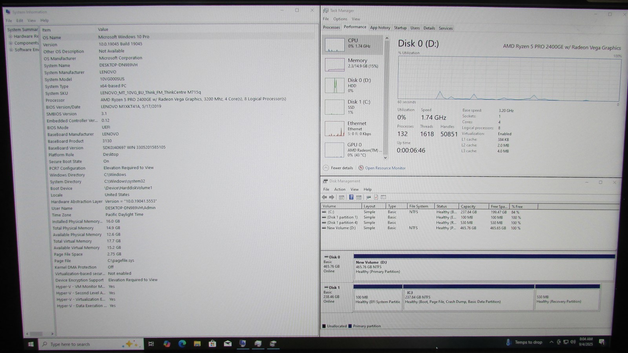
Task: Click the Back arrow in Disk Management toolbar
Action: pyautogui.click(x=325, y=197)
